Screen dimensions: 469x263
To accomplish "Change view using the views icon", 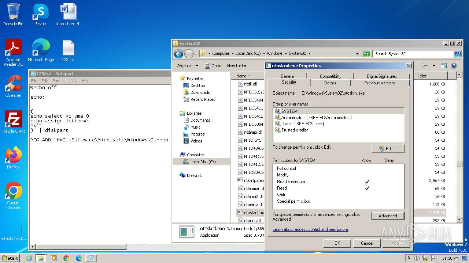I will [x=425, y=66].
